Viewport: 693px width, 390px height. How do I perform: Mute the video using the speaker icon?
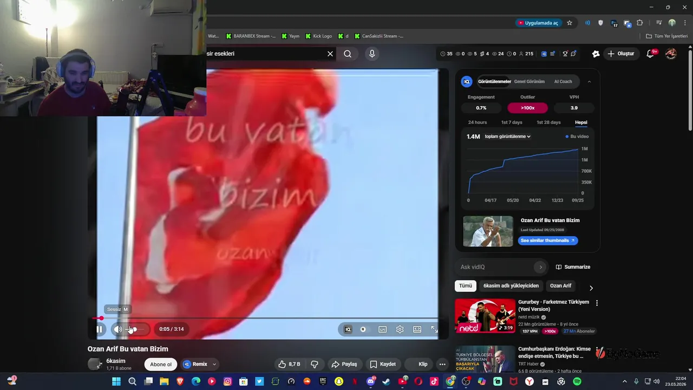(117, 329)
